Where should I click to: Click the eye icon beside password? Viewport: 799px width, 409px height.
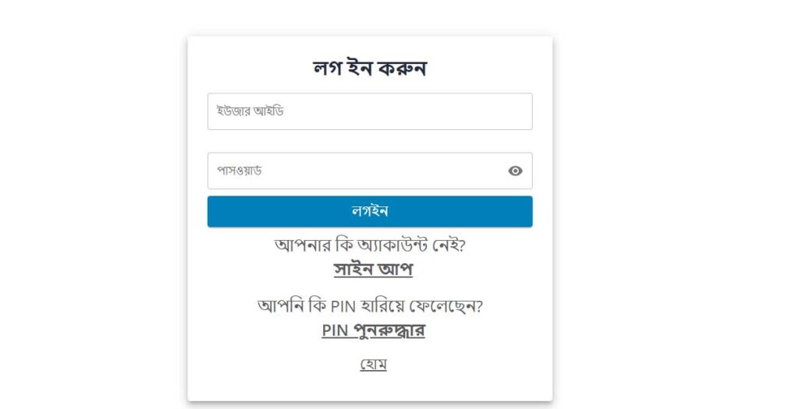coord(515,171)
